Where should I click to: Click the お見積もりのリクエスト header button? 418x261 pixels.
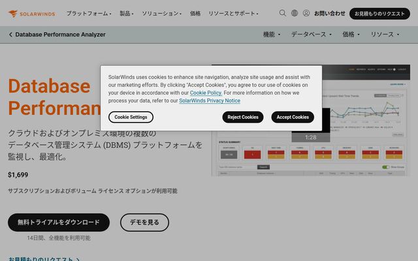pos(379,13)
